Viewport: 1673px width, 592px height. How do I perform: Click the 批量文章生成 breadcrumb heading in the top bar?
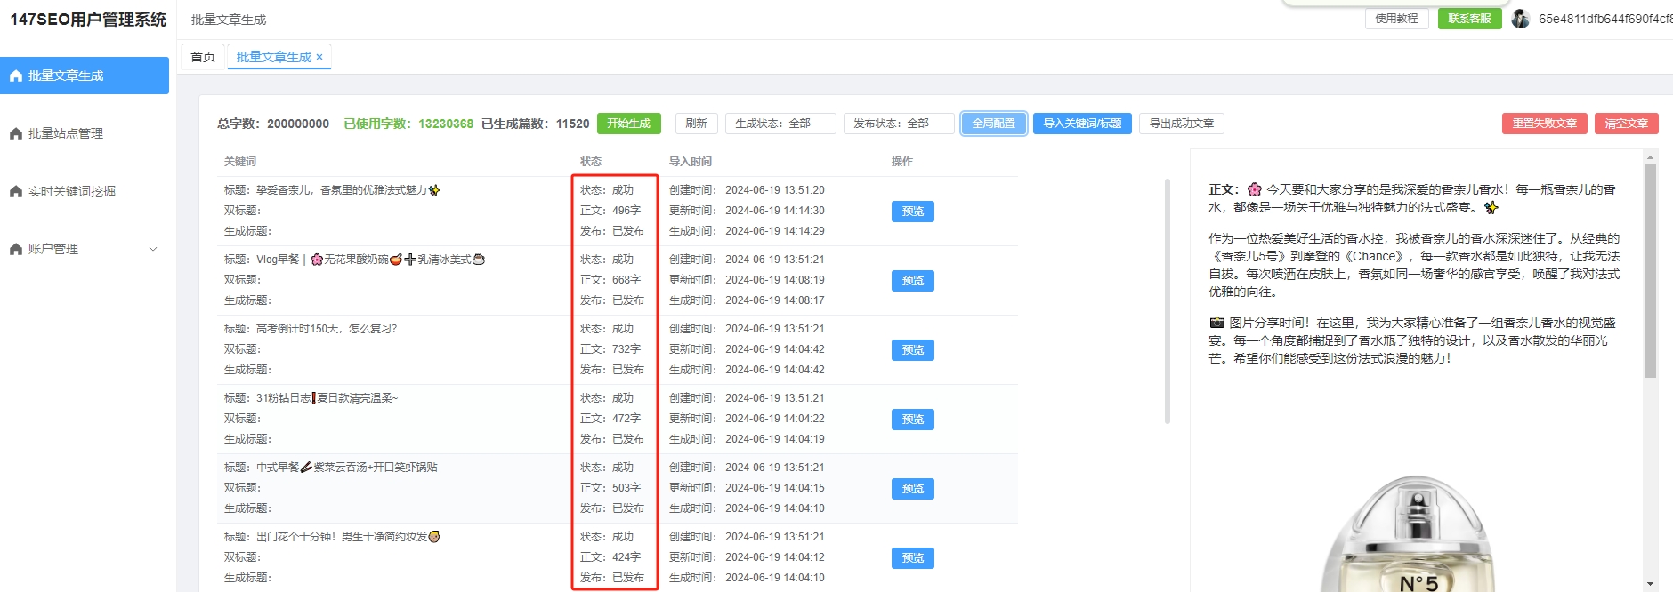click(229, 20)
